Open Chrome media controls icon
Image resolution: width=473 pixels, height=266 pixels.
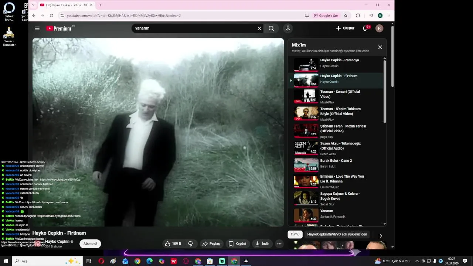371,16
